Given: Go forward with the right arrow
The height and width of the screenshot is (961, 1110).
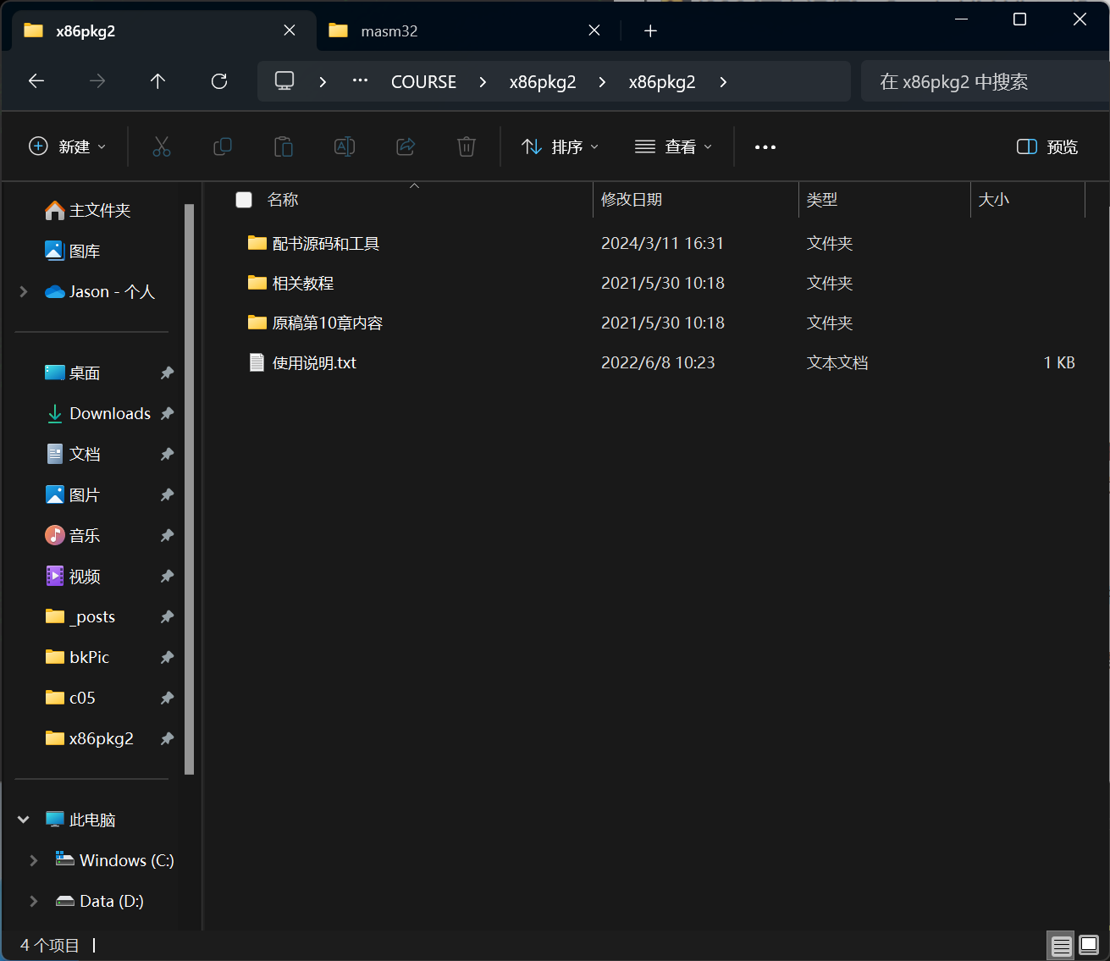Looking at the screenshot, I should tap(97, 80).
